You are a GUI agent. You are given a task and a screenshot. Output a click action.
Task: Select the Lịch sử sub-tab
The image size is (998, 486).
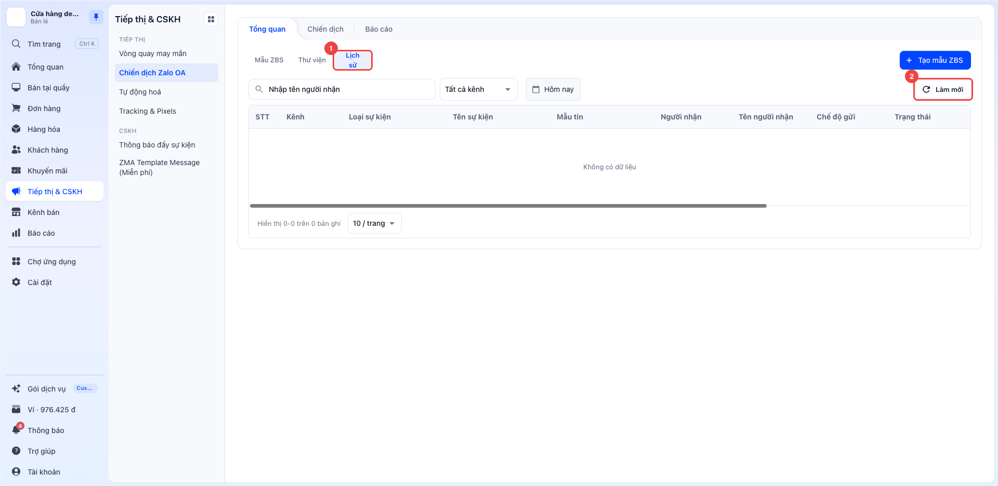tap(352, 60)
